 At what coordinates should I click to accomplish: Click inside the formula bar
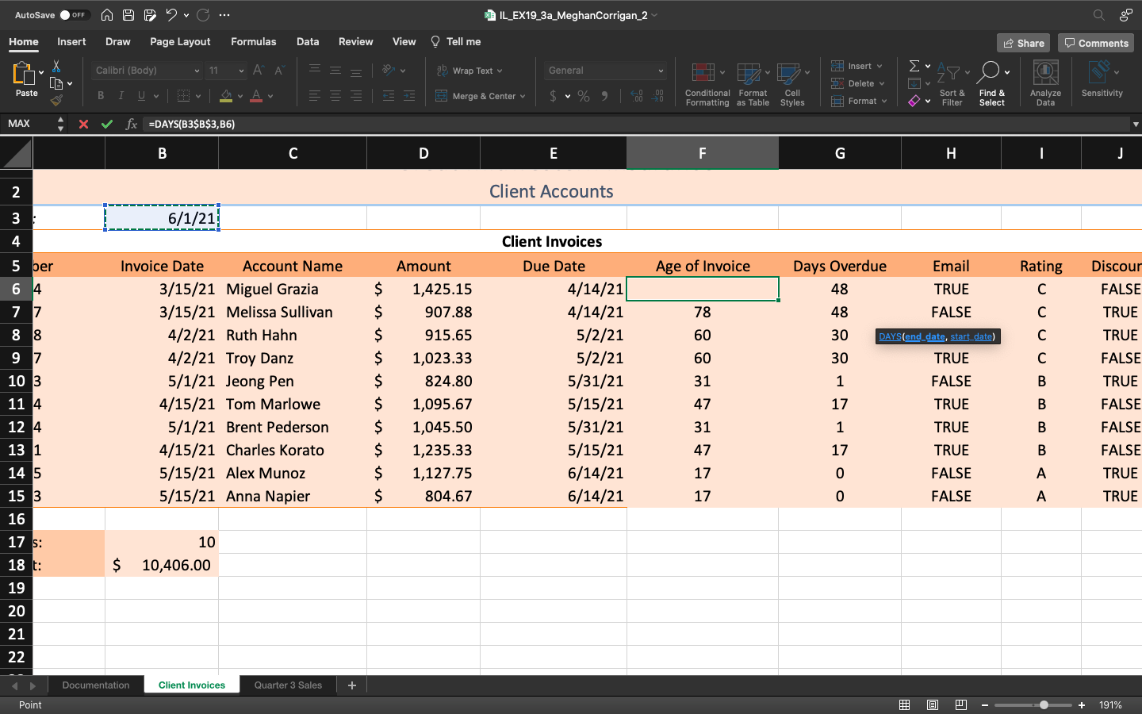pos(317,124)
